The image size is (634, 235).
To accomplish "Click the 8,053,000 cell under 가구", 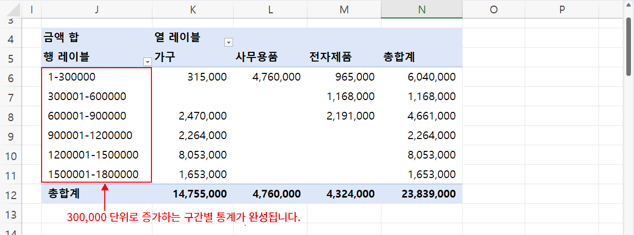I will coord(193,154).
